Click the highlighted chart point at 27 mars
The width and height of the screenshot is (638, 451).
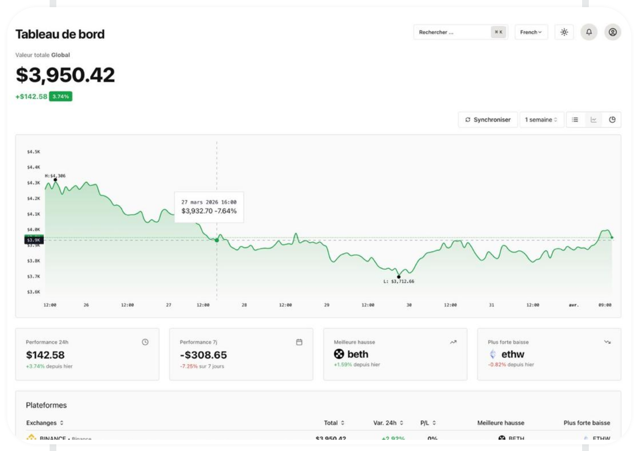click(217, 240)
